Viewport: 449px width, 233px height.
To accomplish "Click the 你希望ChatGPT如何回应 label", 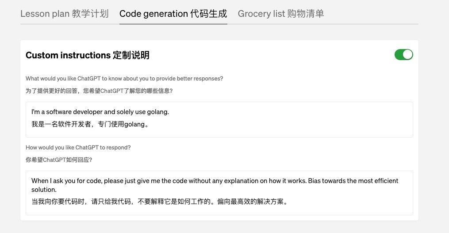I will (x=59, y=159).
